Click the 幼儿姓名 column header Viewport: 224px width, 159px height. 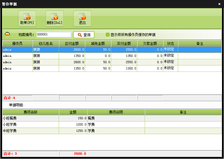(x=46, y=43)
